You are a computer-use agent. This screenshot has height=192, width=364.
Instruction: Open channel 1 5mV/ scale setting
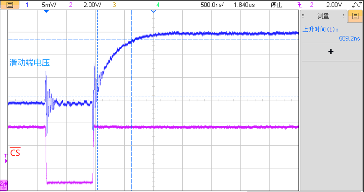49,5
